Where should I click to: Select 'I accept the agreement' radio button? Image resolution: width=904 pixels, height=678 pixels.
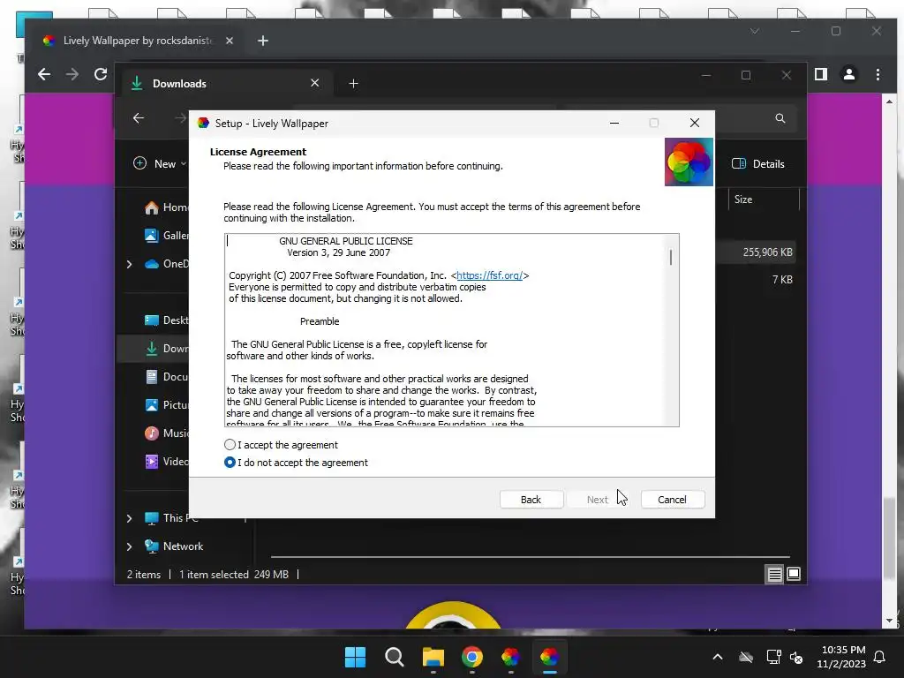click(x=230, y=445)
